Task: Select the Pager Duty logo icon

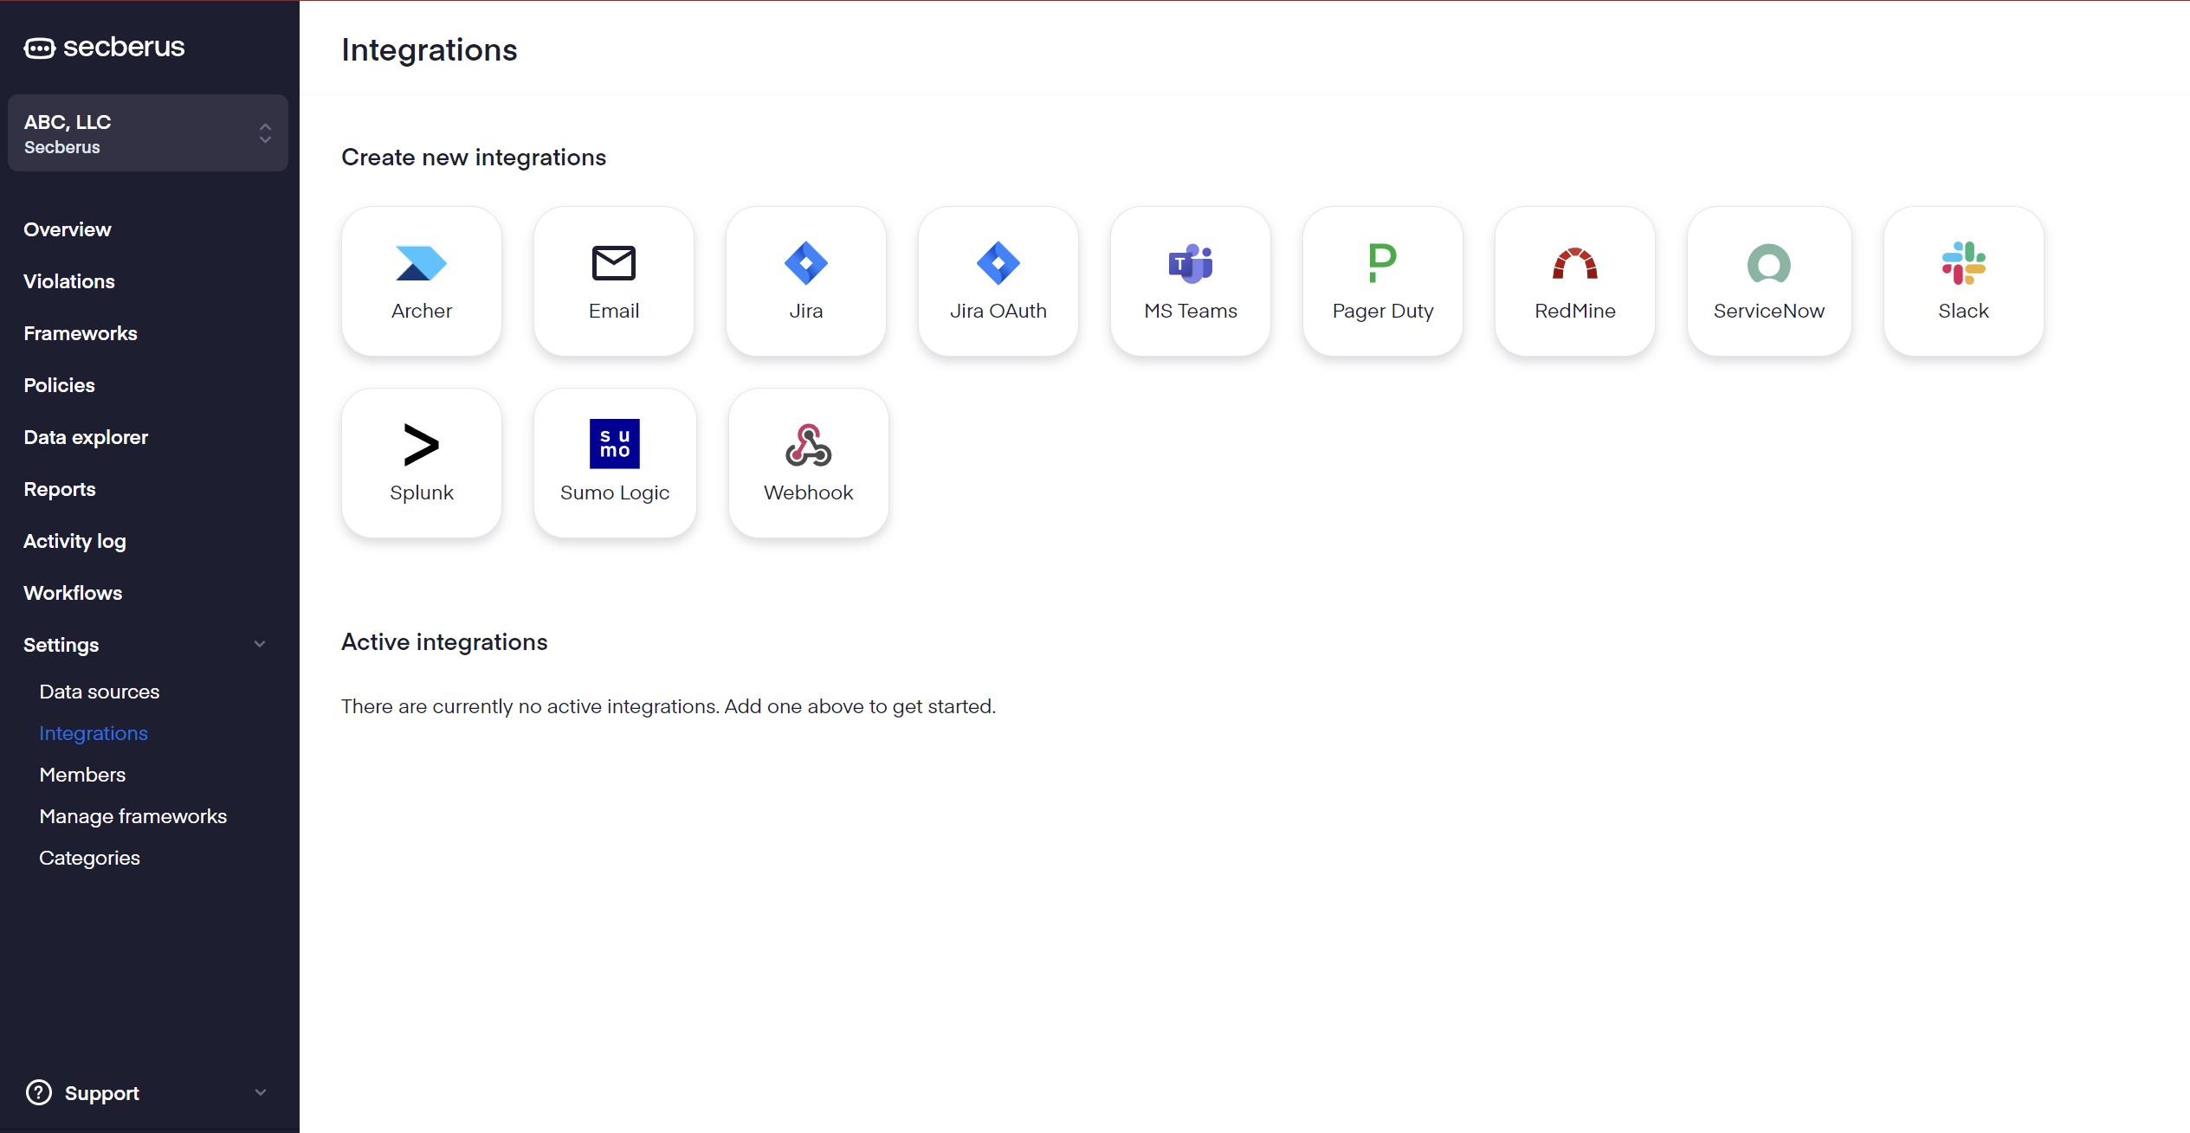Action: [1383, 262]
